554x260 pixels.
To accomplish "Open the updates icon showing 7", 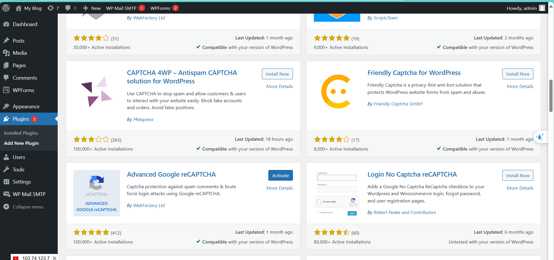I will 50,8.
